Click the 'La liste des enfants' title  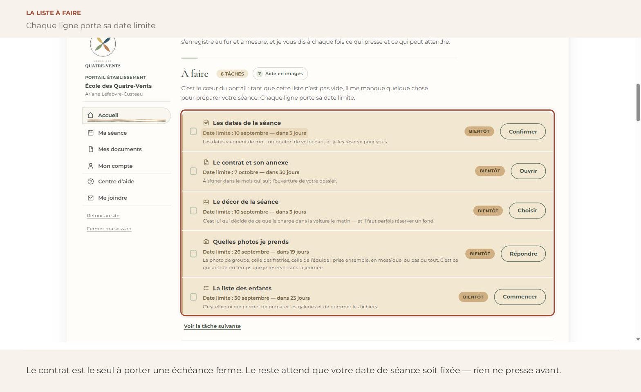[242, 288]
